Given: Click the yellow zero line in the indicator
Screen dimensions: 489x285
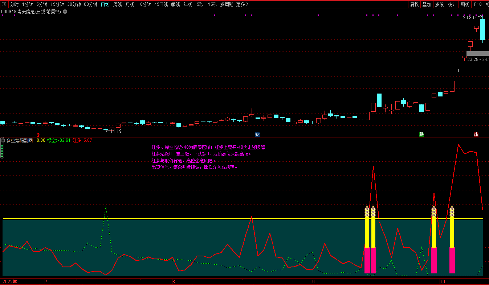Looking at the screenshot, I should tap(243, 219).
